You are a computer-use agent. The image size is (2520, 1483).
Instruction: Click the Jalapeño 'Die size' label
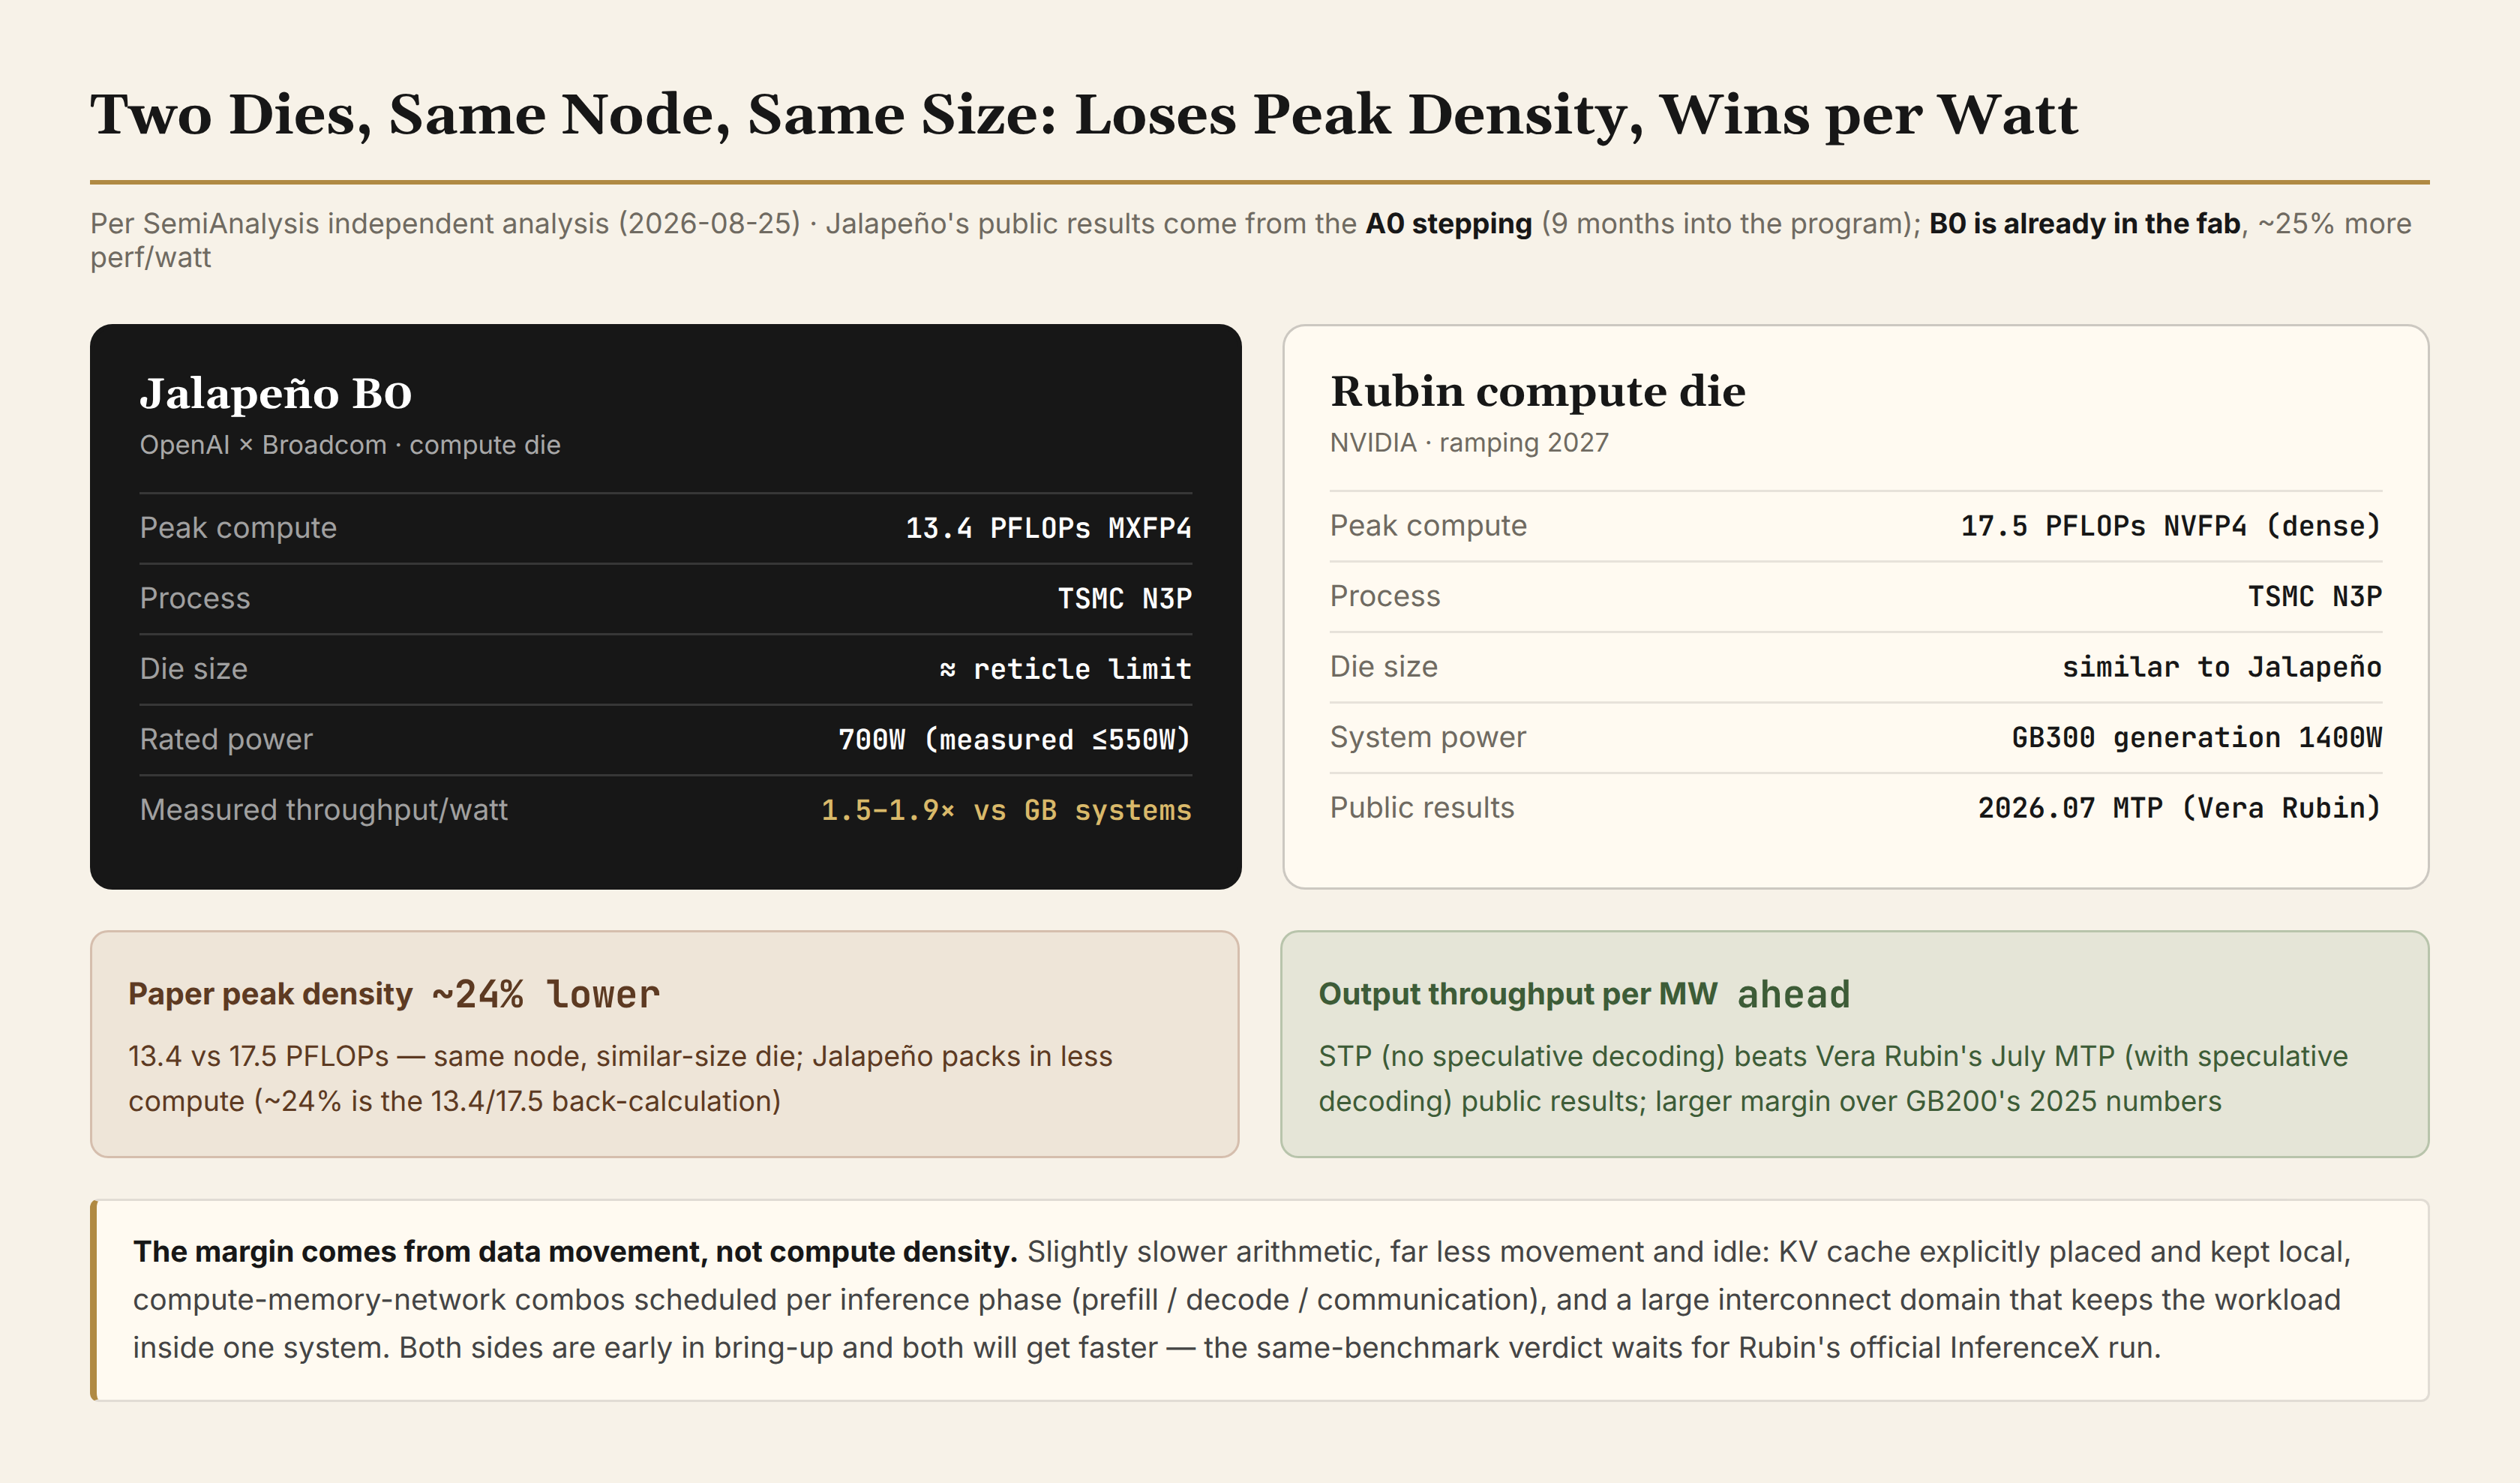[x=193, y=669]
